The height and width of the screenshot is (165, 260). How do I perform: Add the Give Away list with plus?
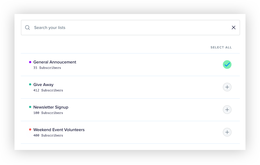click(x=227, y=87)
